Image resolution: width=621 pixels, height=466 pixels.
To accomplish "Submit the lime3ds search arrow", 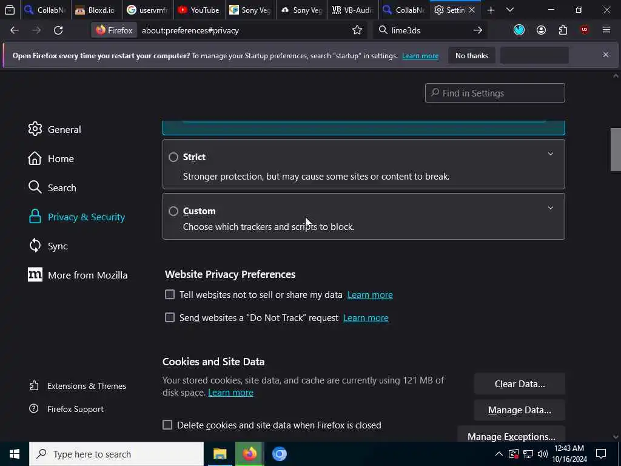I will [x=478, y=30].
